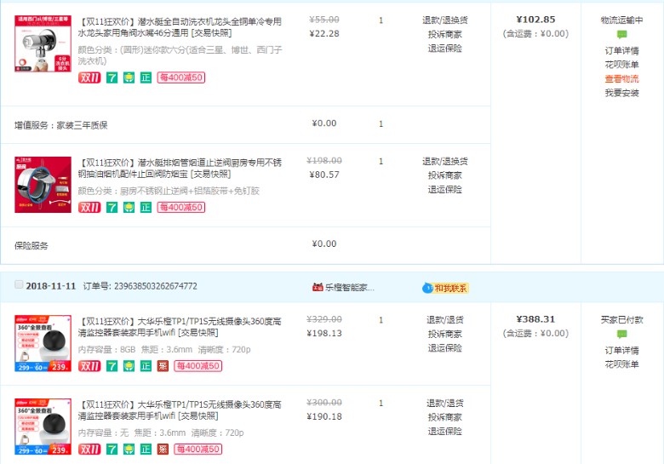
Task: Choose 退运保险 for the ¥198.13 camera
Action: pos(444,348)
